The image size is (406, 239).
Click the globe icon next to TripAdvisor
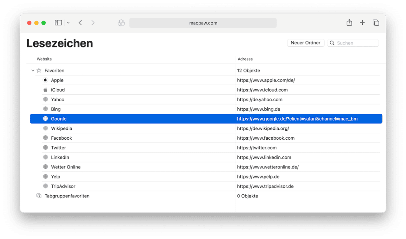[x=45, y=186]
